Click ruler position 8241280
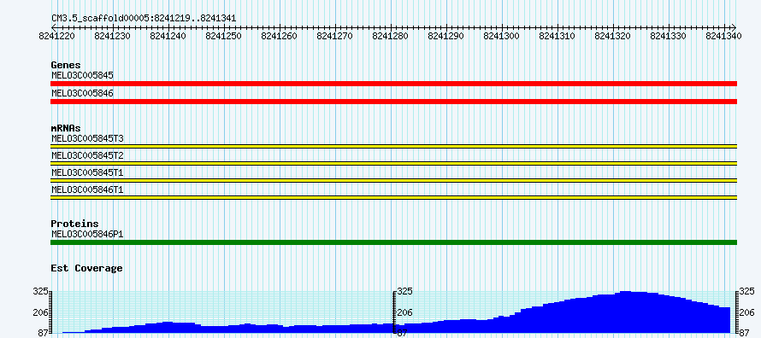The width and height of the screenshot is (761, 338). [x=391, y=37]
